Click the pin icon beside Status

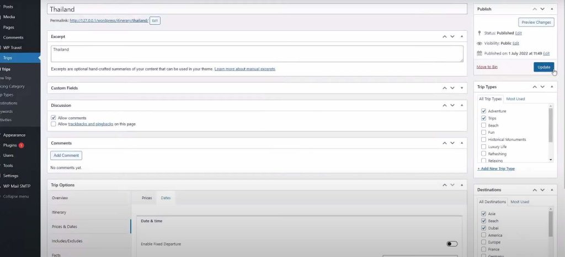coord(479,33)
